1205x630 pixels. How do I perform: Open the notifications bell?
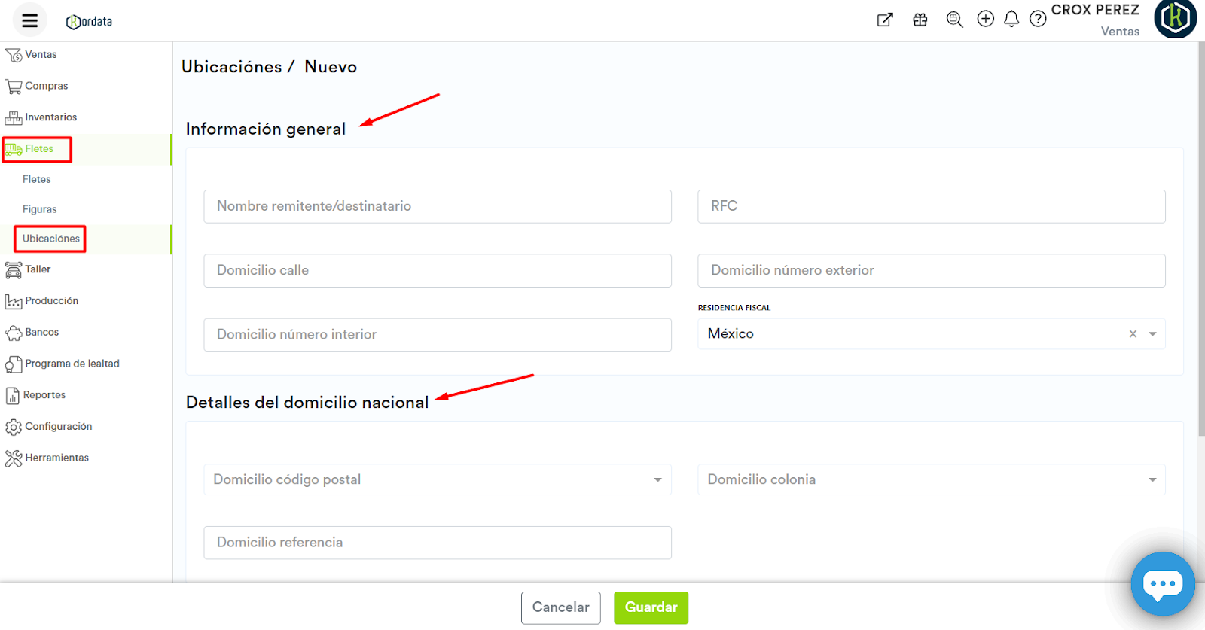pos(1011,19)
